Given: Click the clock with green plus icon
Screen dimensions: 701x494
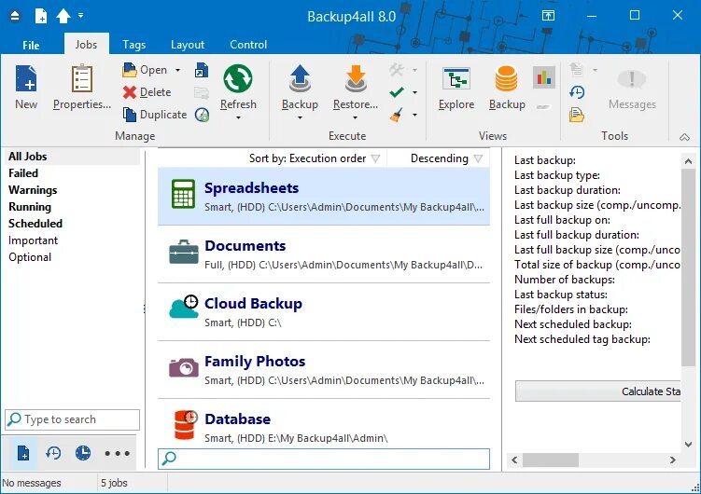Looking at the screenshot, I should 202,115.
